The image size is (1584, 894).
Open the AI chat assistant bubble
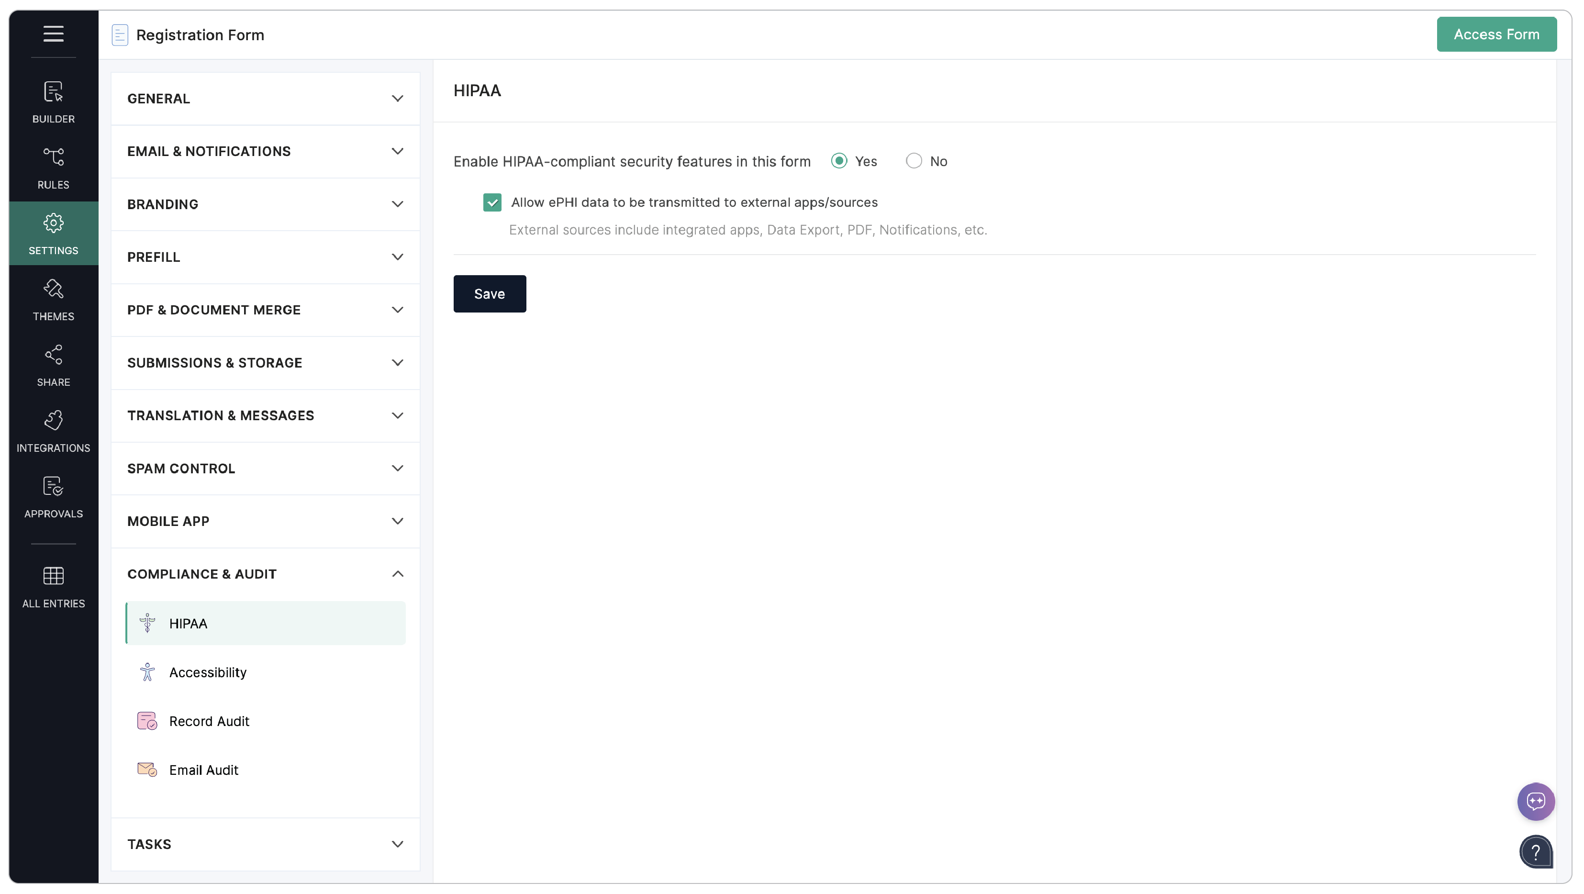point(1535,801)
